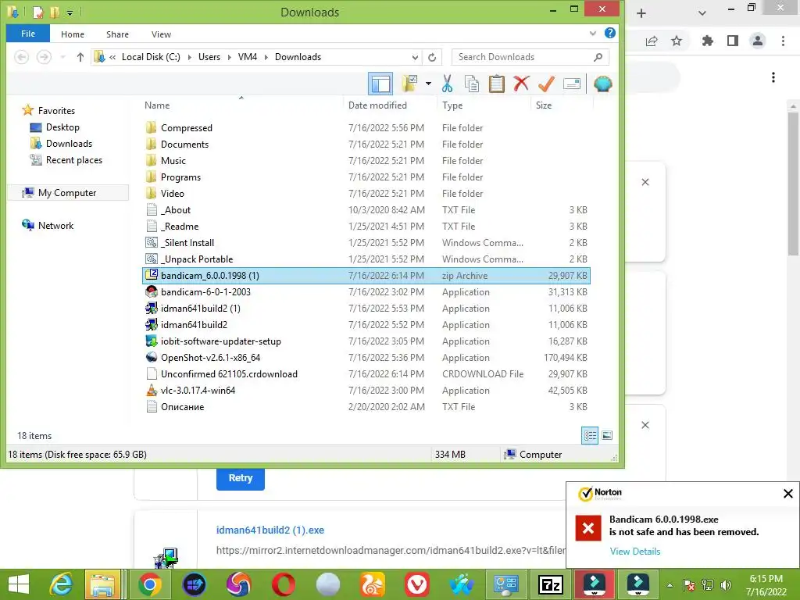Image resolution: width=800 pixels, height=600 pixels.
Task: Click the Chrome bookmark star icon
Action: coord(677,41)
